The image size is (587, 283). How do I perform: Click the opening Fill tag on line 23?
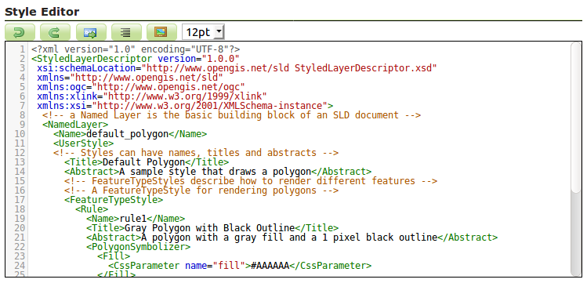click(x=114, y=256)
